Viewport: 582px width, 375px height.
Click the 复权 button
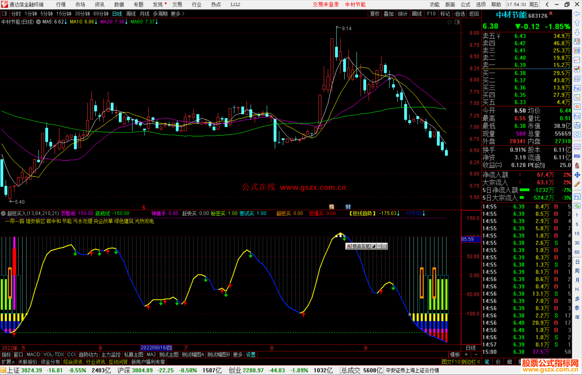tap(375, 14)
